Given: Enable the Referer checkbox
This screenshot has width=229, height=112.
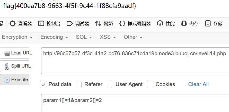Looking at the screenshot, I should click(x=79, y=85).
